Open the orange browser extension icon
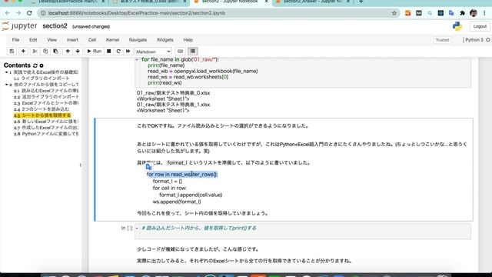The width and height of the screenshot is (492, 277). pyautogui.click(x=407, y=13)
